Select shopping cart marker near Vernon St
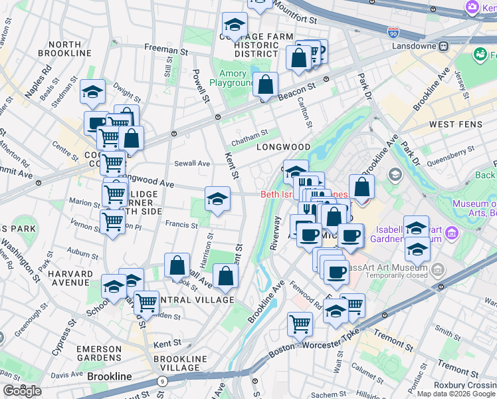 [x=112, y=223]
